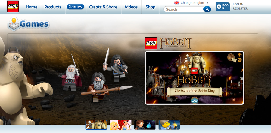Open the Home page
271x133 pixels.
31,7
